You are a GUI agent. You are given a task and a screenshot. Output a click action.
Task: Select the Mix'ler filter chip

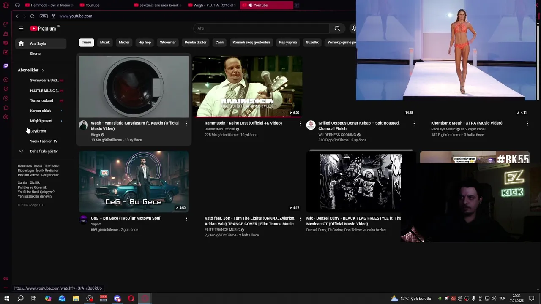pyautogui.click(x=124, y=42)
